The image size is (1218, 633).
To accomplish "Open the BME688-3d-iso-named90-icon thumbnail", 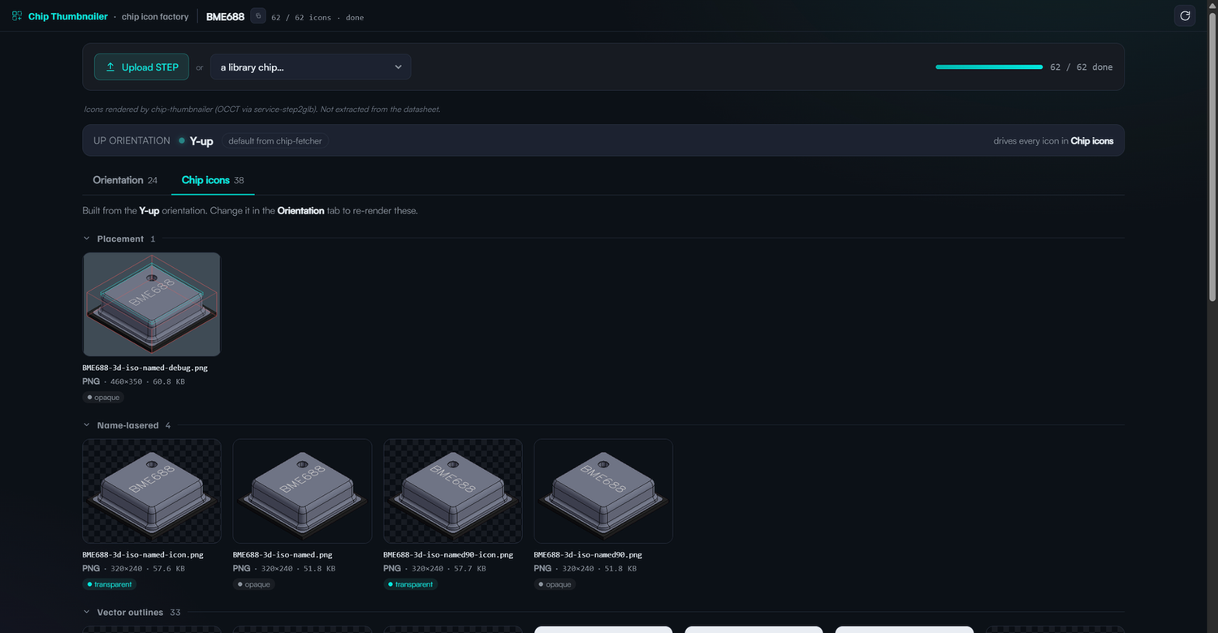I will point(453,491).
